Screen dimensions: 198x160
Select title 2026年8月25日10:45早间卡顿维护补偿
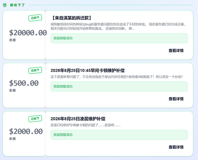click(x=88, y=71)
